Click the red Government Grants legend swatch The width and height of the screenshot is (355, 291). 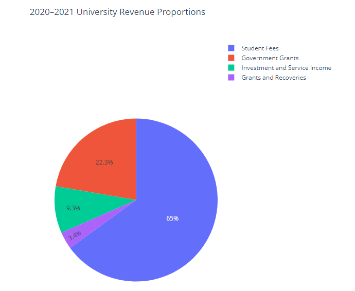[x=231, y=58]
